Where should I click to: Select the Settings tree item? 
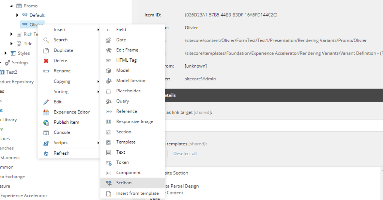(x=20, y=63)
